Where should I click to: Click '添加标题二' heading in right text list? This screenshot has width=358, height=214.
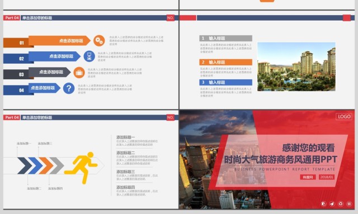(125, 153)
